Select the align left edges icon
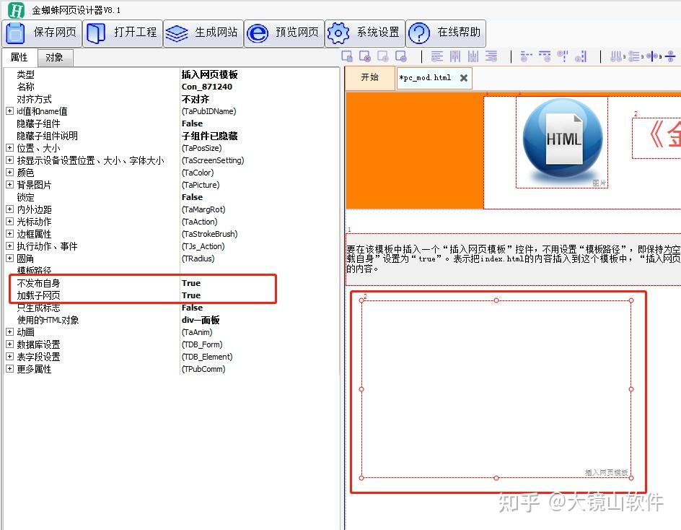The image size is (681, 530). pos(437,56)
